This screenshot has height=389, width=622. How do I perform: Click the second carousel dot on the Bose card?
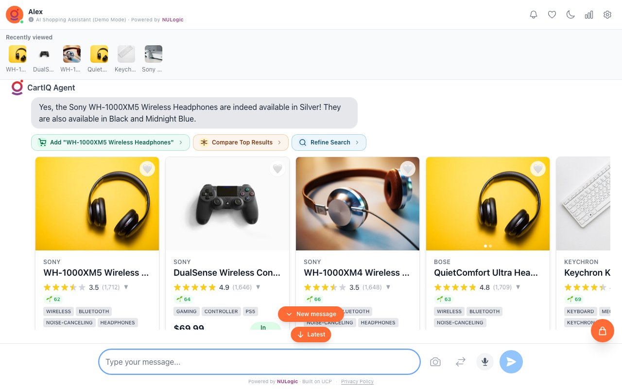pyautogui.click(x=491, y=246)
